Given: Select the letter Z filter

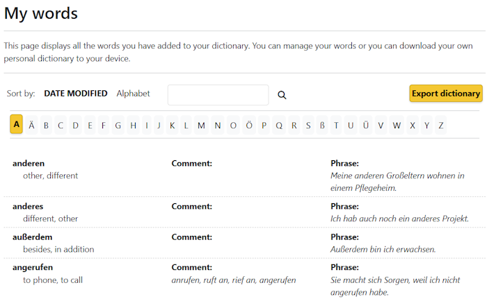Looking at the screenshot, I should click(x=441, y=126).
